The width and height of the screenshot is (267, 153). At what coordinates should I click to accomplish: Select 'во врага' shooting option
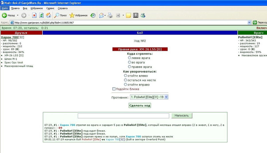click(x=129, y=62)
